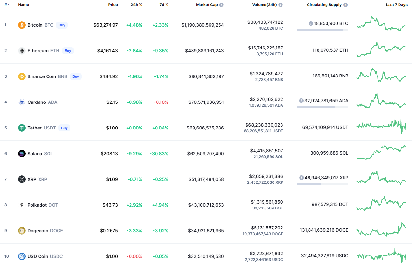This screenshot has width=412, height=267.
Task: Sort by the Name column header
Action: pos(23,5)
